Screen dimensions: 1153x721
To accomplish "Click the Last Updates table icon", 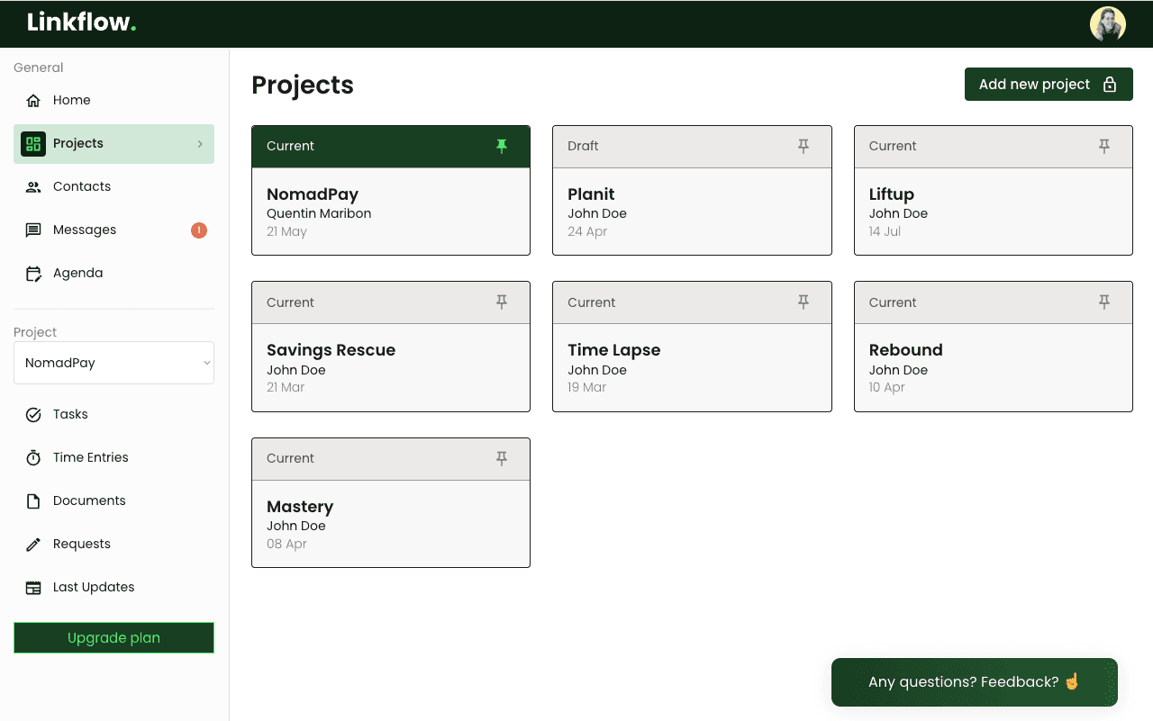I will [x=33, y=587].
